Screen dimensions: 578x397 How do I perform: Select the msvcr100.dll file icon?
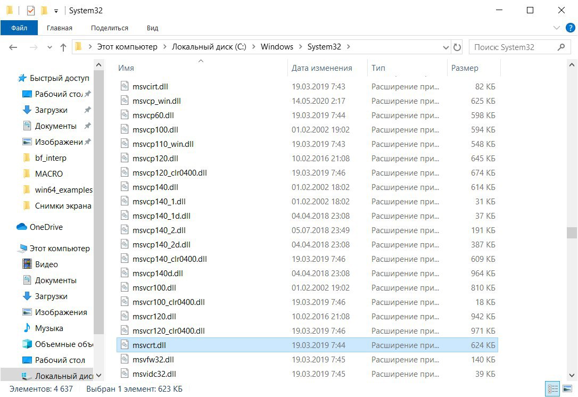pos(125,287)
